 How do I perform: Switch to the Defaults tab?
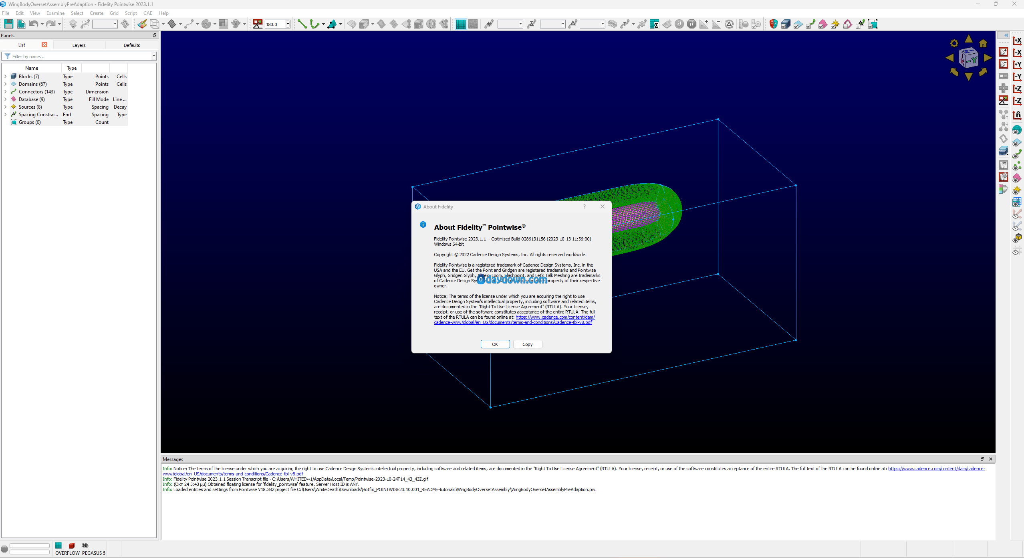click(132, 45)
